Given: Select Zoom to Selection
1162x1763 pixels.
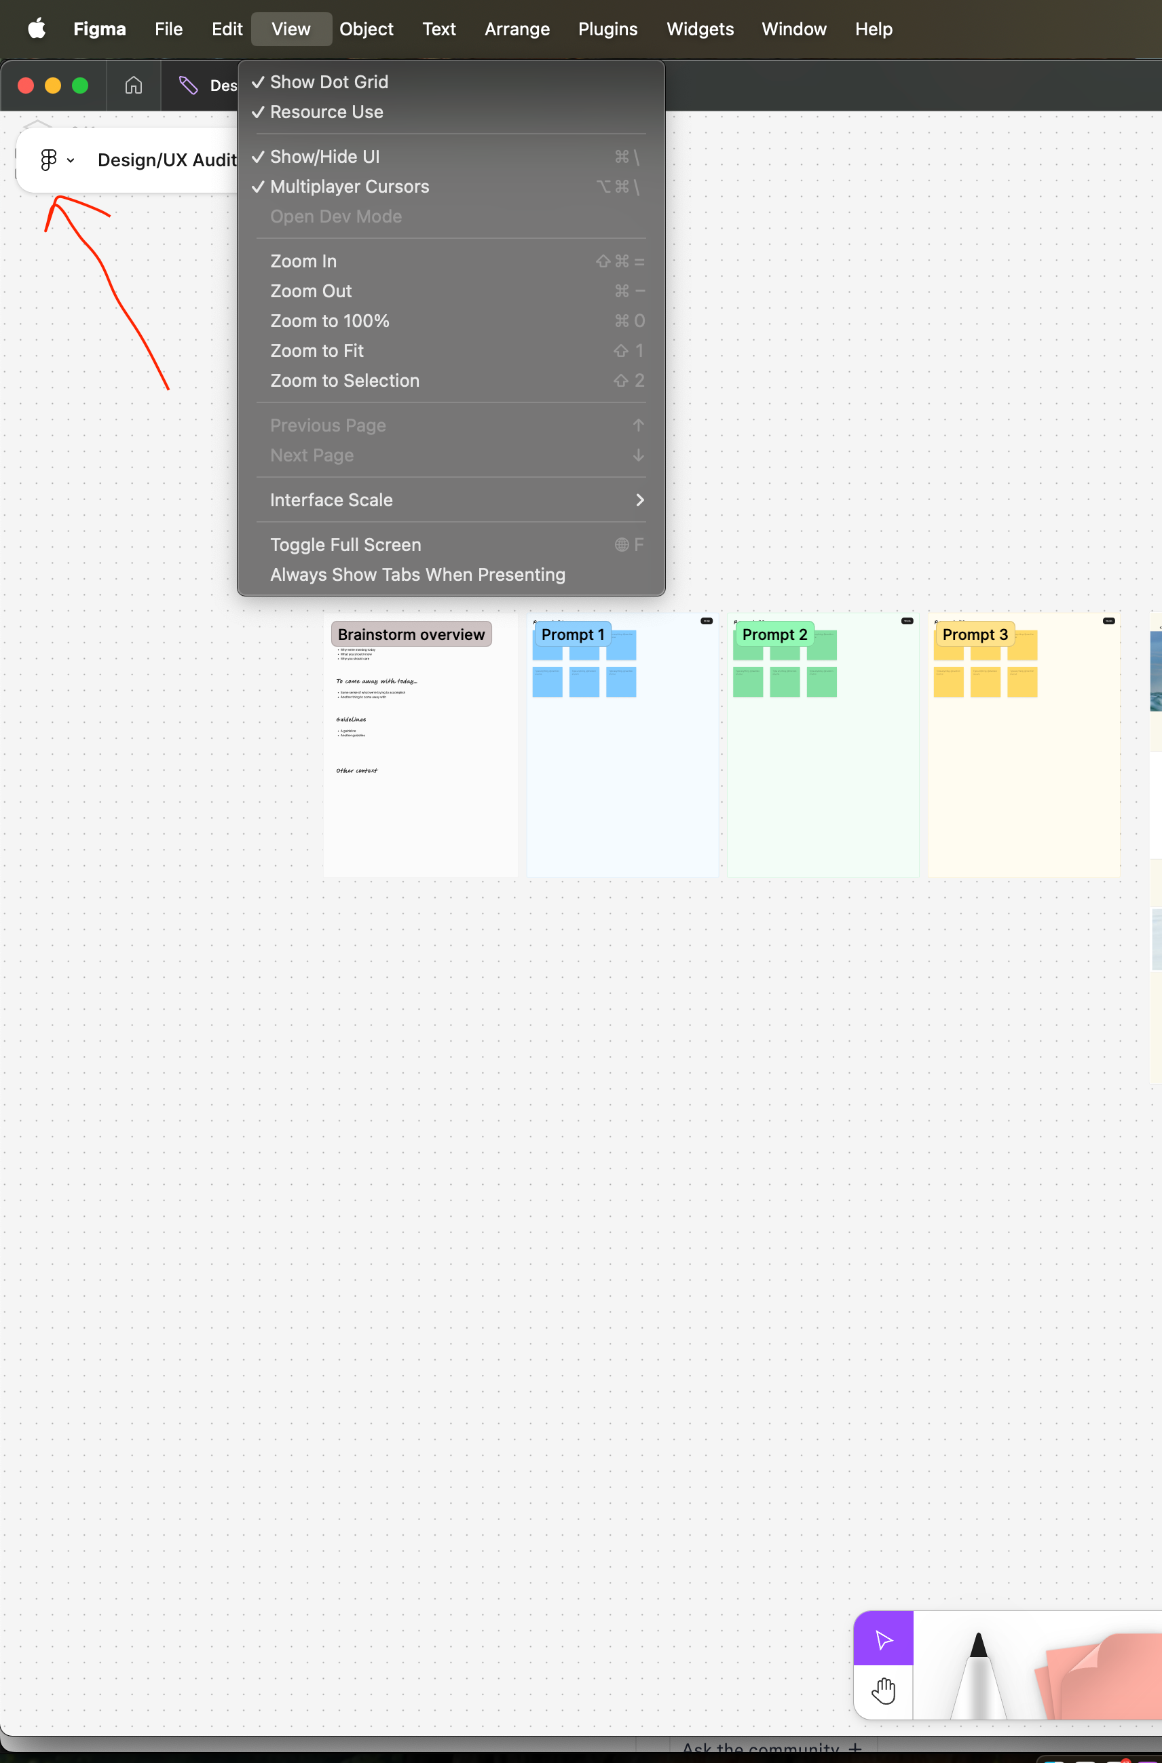Looking at the screenshot, I should click(451, 381).
